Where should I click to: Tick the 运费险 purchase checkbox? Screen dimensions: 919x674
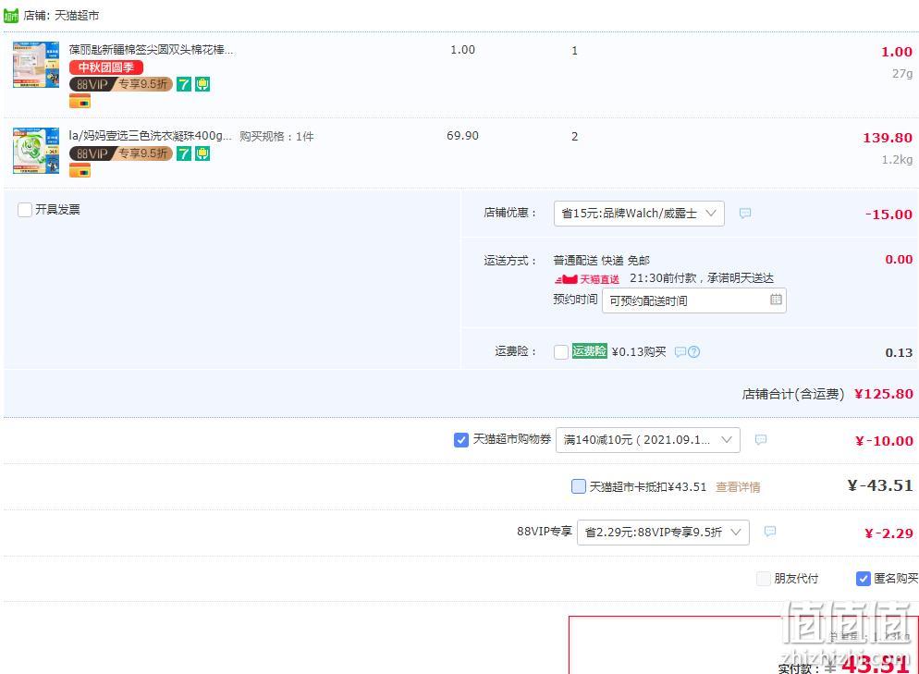(561, 351)
